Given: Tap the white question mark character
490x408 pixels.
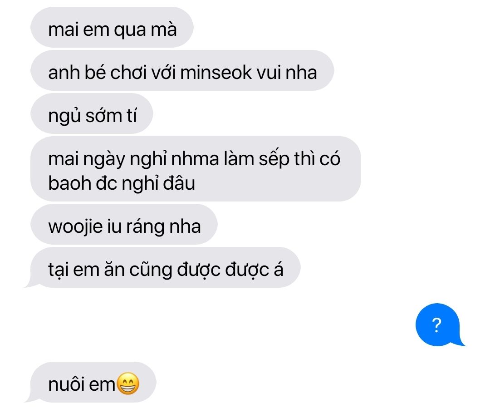Looking at the screenshot, I should (436, 325).
